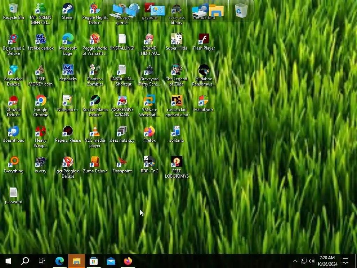Open Google Chrome shortcut
This screenshot has height=268, width=357.
pos(40,106)
